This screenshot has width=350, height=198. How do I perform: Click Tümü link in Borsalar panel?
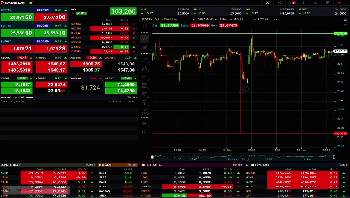pyautogui.click(x=132, y=165)
